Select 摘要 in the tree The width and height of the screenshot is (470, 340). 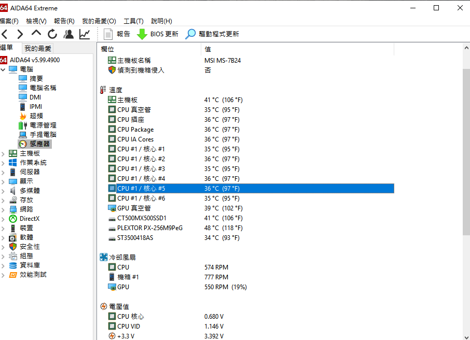click(x=36, y=79)
